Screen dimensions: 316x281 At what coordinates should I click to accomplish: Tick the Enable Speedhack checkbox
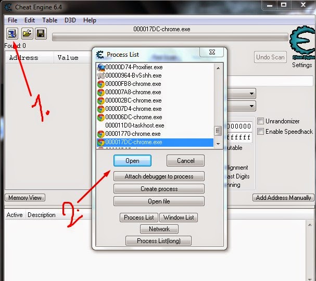click(x=260, y=132)
